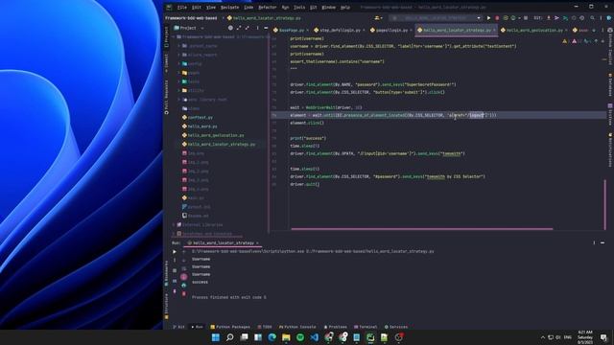Open the Terminal tool window tab

[x=366, y=327]
